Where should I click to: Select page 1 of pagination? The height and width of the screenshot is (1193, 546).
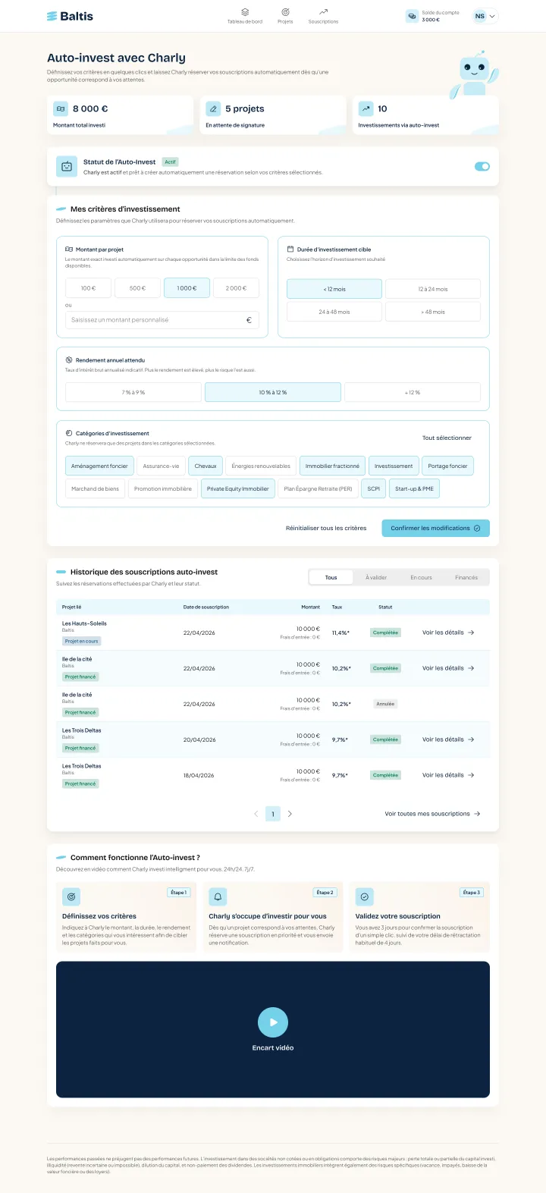(x=273, y=814)
